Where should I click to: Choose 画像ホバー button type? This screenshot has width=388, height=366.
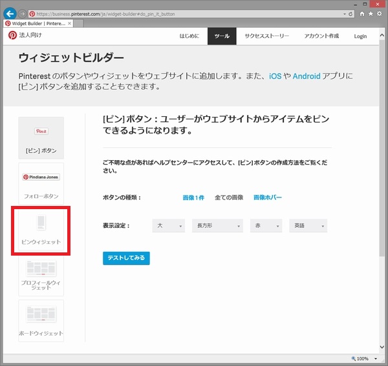click(x=267, y=198)
